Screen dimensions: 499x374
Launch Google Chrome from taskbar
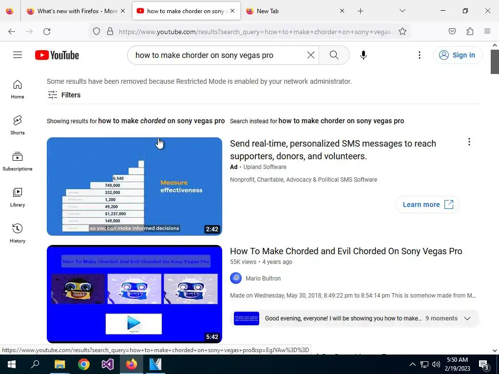[84, 364]
